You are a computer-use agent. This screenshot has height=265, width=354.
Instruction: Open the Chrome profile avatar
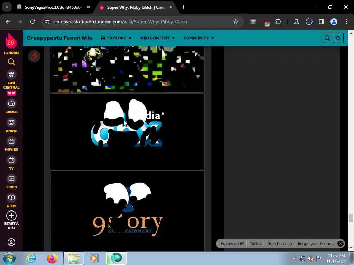pos(334,22)
